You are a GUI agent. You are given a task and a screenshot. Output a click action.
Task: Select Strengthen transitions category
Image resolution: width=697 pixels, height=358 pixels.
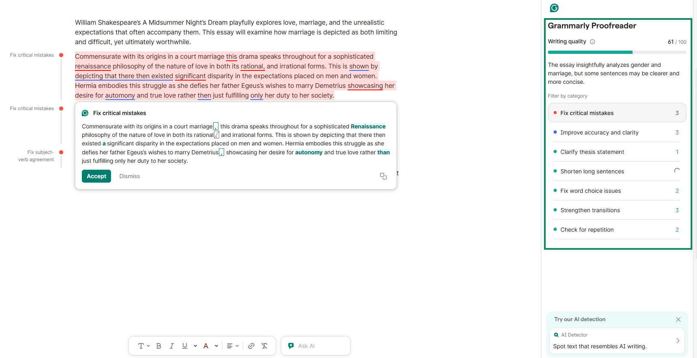click(617, 210)
